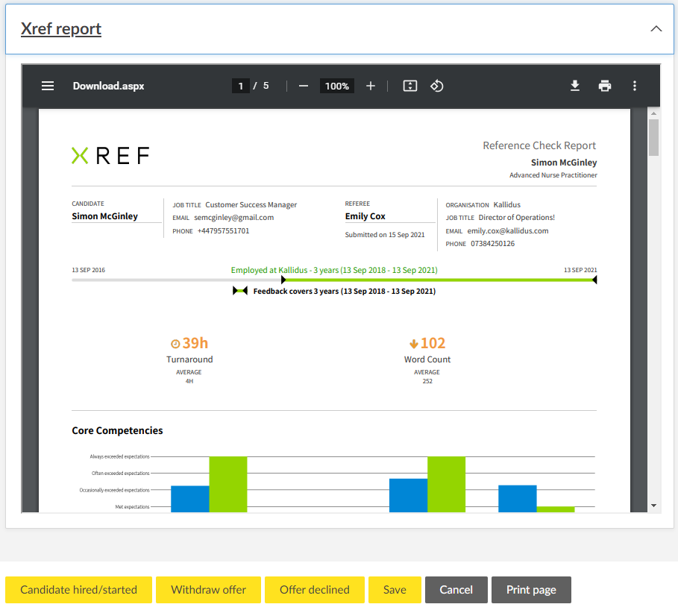Open the PDF viewer sidebar menu
Viewport: 678px width, 610px height.
coord(48,86)
